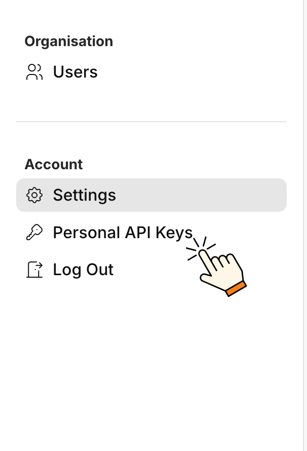Open the Settings menu item text

pos(85,195)
